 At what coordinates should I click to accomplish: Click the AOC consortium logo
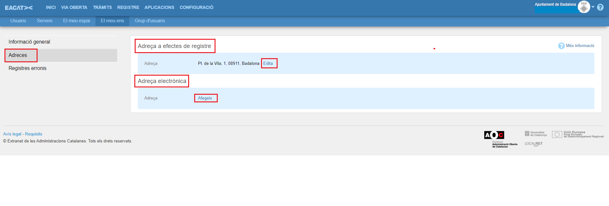tap(494, 135)
